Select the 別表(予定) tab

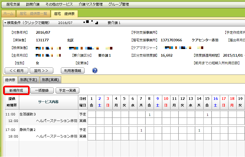[x=29, y=80]
